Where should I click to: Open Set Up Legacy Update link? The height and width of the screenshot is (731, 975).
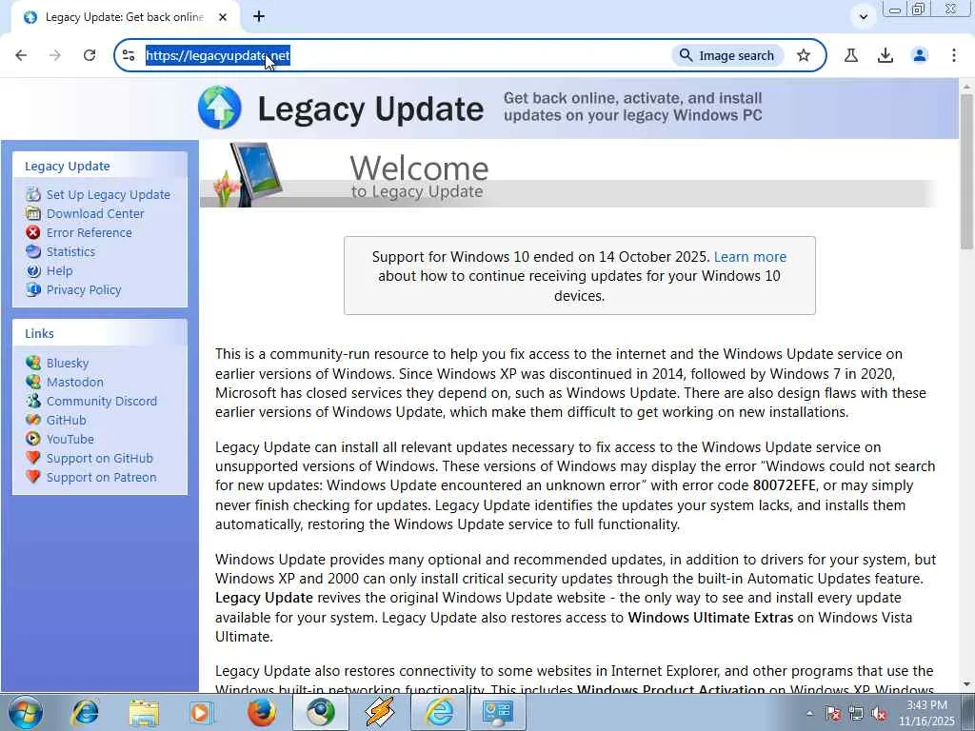(x=109, y=194)
